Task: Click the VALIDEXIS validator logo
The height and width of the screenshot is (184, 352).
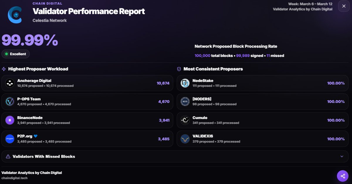Action: [x=185, y=139]
